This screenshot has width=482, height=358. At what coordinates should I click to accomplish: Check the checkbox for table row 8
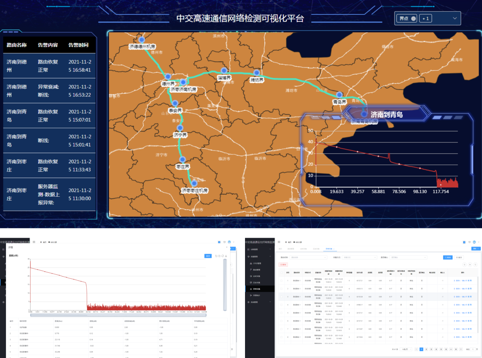click(282, 337)
